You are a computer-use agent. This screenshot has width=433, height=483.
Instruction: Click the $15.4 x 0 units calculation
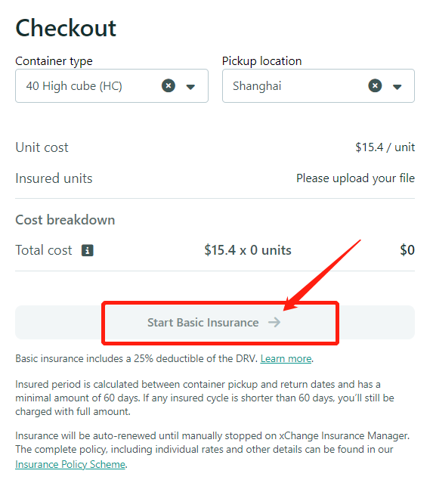pyautogui.click(x=248, y=250)
